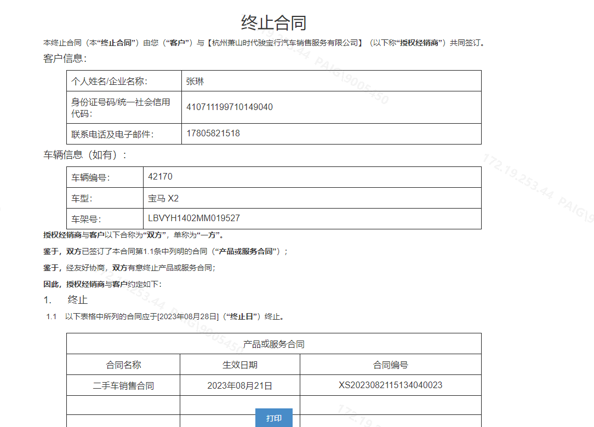Select VIN LBVYH1402MM019527
This screenshot has height=427, width=594.
point(193,218)
